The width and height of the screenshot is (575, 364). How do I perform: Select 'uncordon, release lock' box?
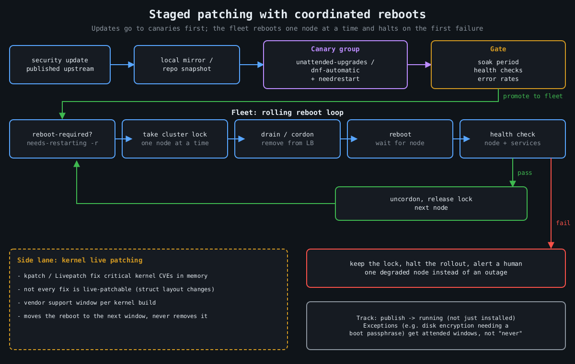431,204
